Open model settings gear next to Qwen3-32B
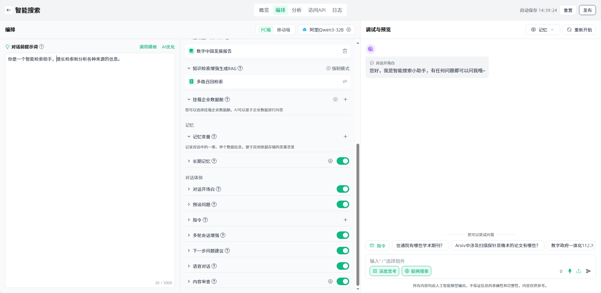This screenshot has height=293, width=601. pos(349,30)
